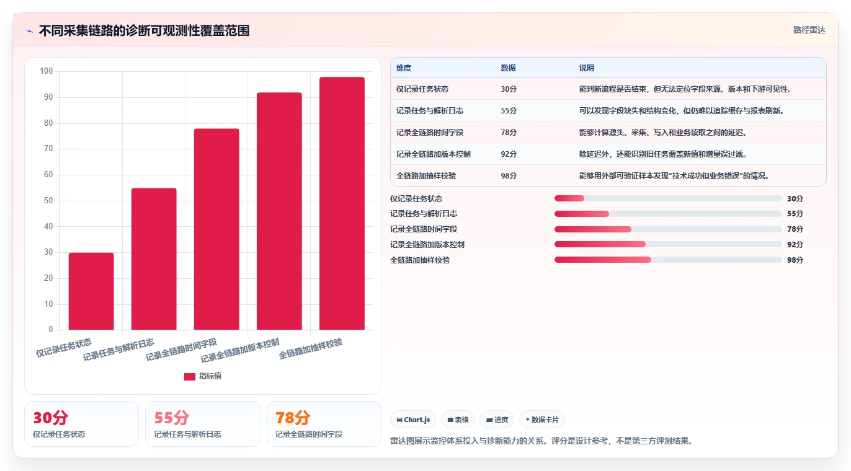
Task: Click description starting 可以发现字段缺失
Action: coord(682,111)
